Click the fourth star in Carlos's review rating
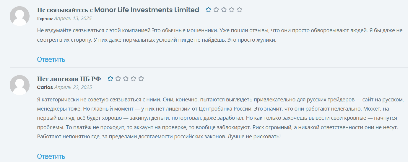The width and height of the screenshot is (408, 162). coord(134,79)
